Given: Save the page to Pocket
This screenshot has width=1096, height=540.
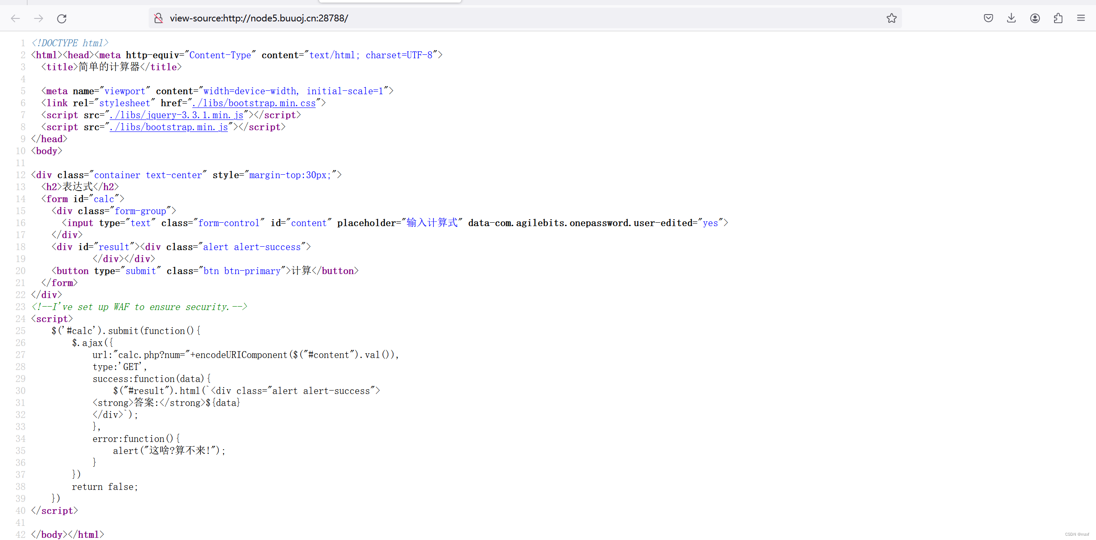Looking at the screenshot, I should pos(988,18).
